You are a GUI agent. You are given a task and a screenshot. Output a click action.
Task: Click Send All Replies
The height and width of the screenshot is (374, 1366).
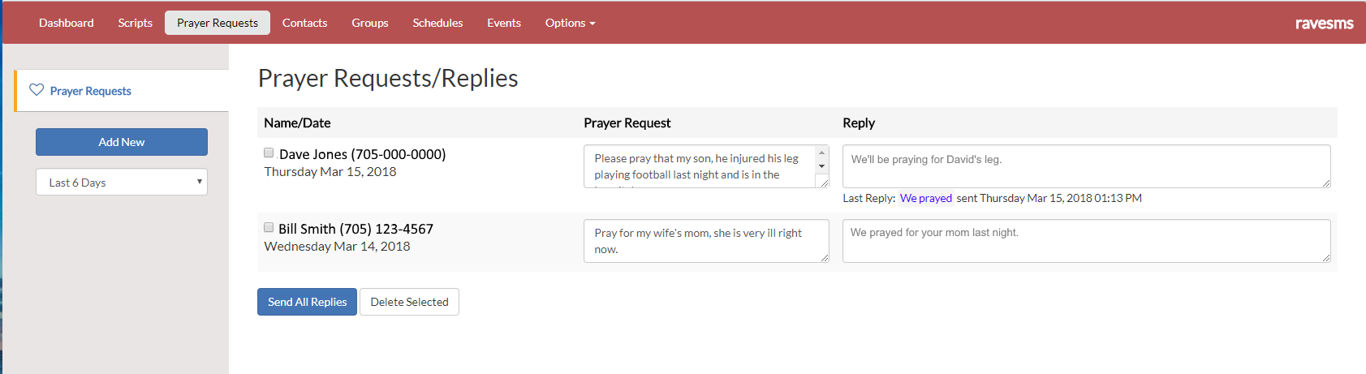click(x=307, y=302)
